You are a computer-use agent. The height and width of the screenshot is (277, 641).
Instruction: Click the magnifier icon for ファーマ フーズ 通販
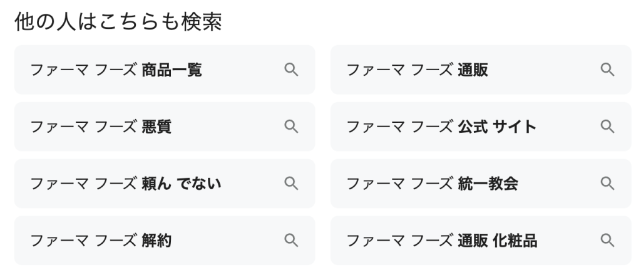tap(607, 70)
